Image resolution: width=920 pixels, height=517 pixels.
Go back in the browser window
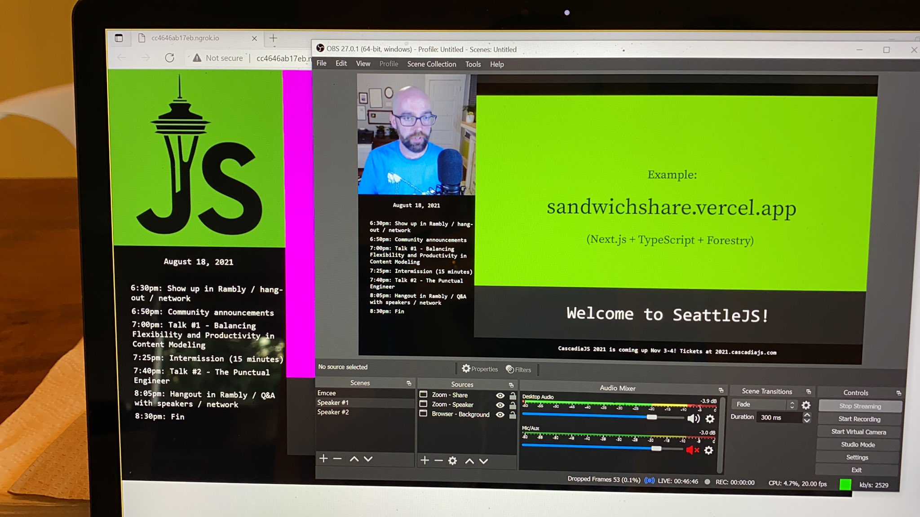(x=122, y=57)
